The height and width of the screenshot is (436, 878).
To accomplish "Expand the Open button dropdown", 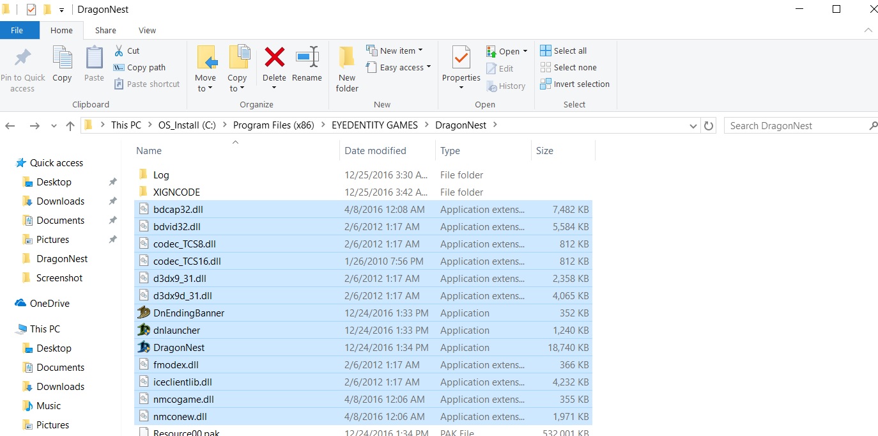I will 525,51.
